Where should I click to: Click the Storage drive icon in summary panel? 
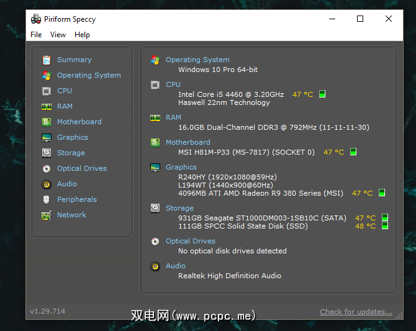point(155,209)
